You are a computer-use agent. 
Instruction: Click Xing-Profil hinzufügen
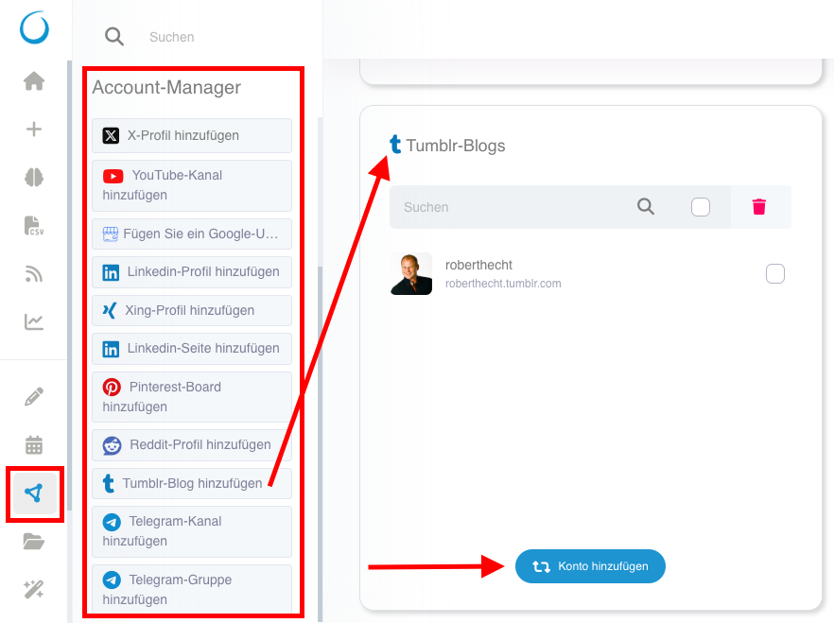(x=191, y=310)
